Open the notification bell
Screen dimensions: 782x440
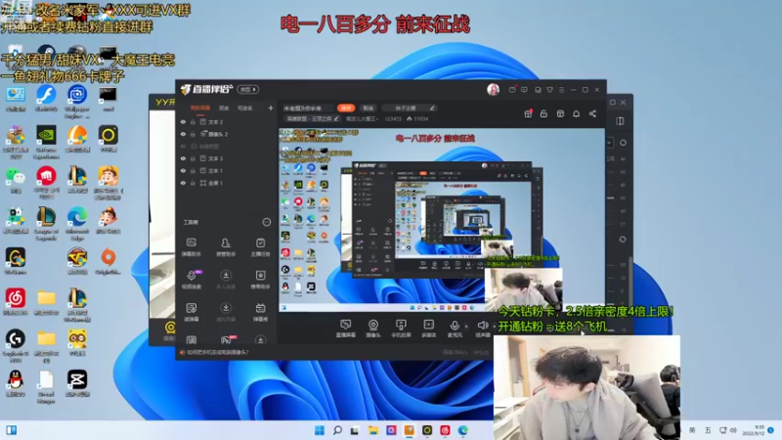576,113
